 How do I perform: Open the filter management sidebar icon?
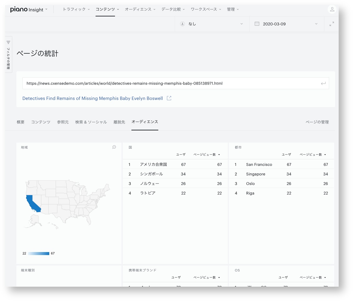click(x=8, y=42)
